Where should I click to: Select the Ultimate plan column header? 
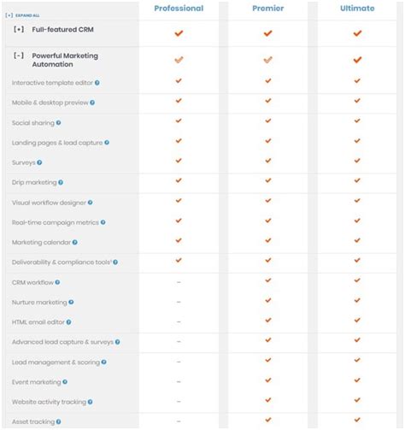click(357, 9)
